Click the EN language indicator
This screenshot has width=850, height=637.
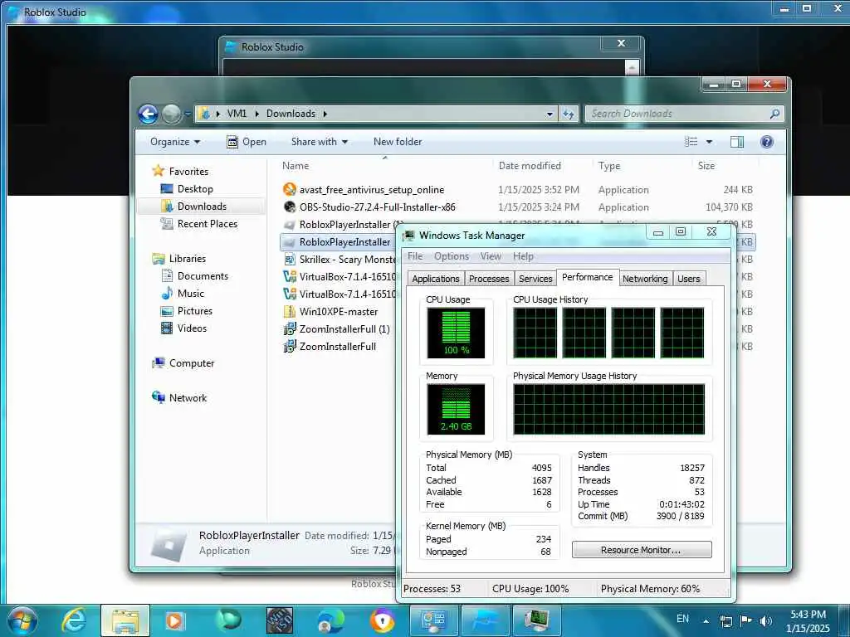point(682,619)
